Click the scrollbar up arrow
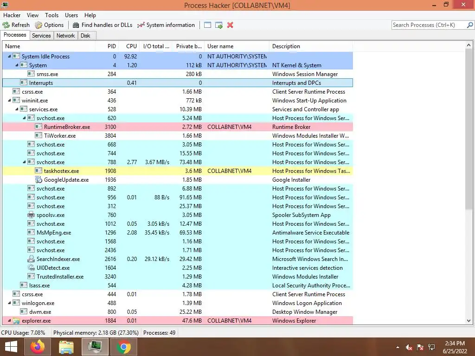Screen dimensions: 475x356 click(x=469, y=45)
